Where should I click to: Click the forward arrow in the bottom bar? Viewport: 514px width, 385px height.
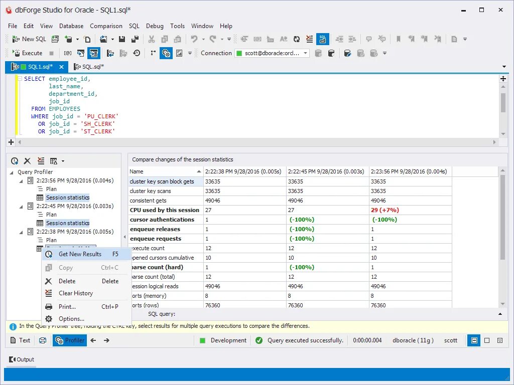tap(106, 340)
